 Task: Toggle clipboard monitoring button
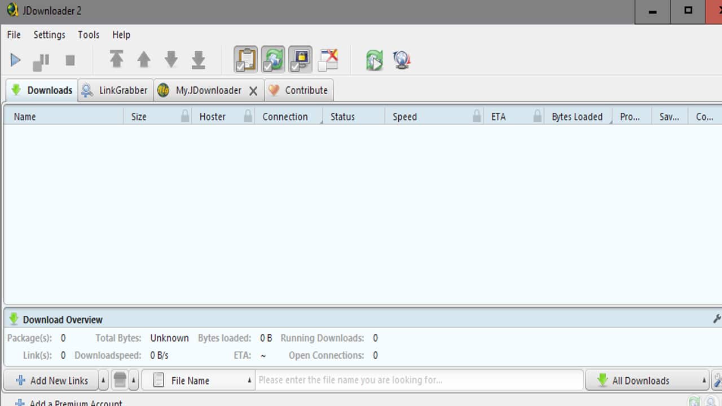pos(246,59)
